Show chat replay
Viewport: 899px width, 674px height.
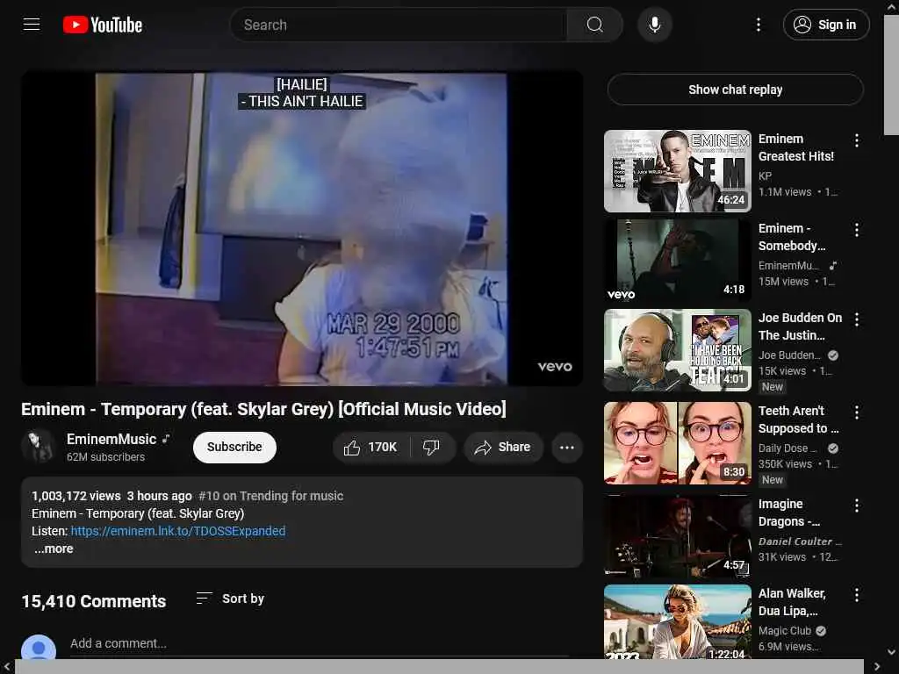735,90
